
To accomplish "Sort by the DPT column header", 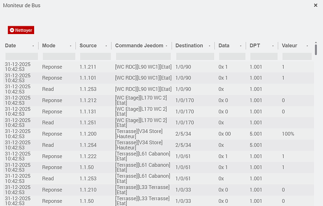I will coord(255,45).
